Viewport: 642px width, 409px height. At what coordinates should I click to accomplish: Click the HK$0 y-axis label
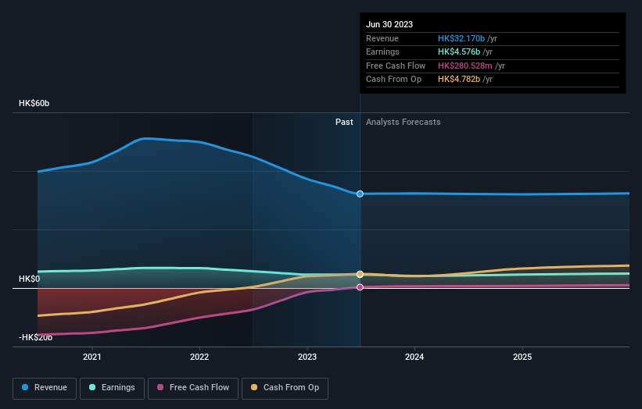coord(30,279)
